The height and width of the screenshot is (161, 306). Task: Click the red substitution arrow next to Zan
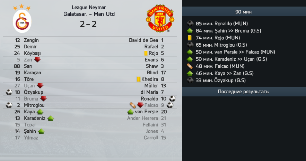[x=37, y=59]
